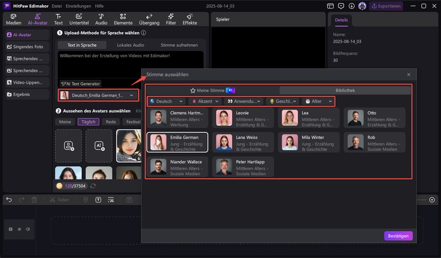Switch to Meine Stimme tab

click(212, 90)
